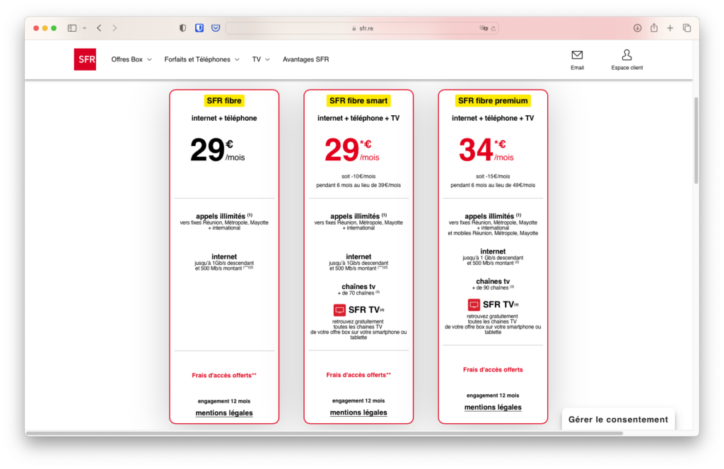The height and width of the screenshot is (469, 724).
Task: Open the Email envelope icon
Action: [x=577, y=55]
